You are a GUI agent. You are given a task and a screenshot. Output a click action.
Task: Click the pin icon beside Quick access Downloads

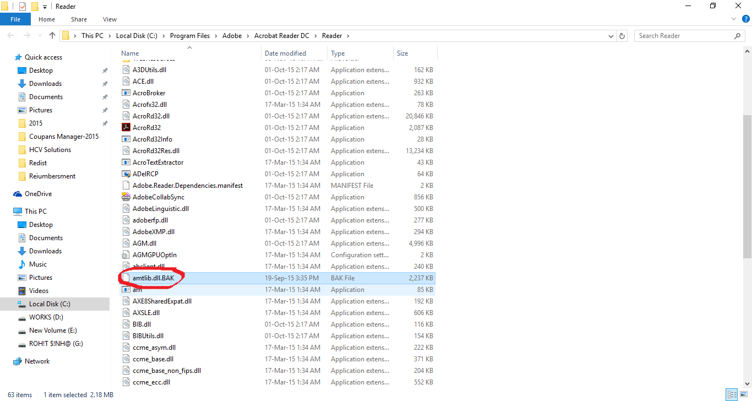[105, 84]
